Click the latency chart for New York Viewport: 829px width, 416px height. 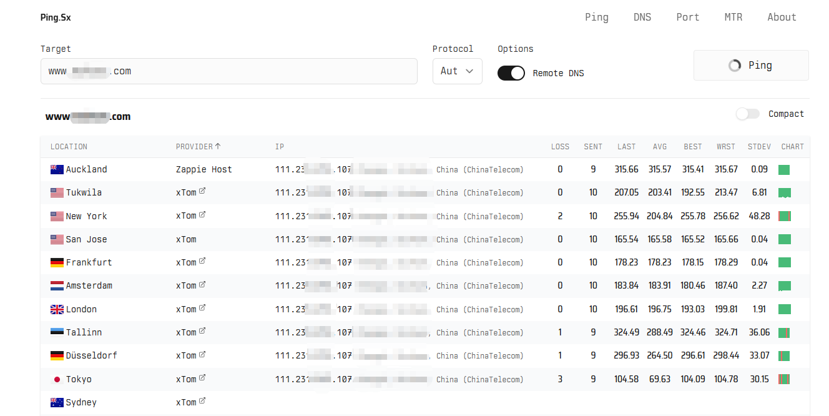pyautogui.click(x=785, y=216)
